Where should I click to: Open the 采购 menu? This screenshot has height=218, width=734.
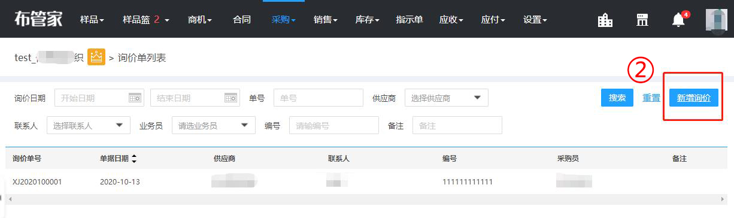(x=284, y=20)
